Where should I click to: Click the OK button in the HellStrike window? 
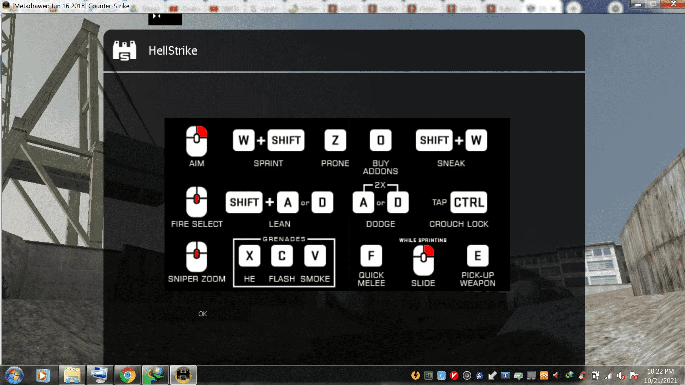(x=202, y=314)
